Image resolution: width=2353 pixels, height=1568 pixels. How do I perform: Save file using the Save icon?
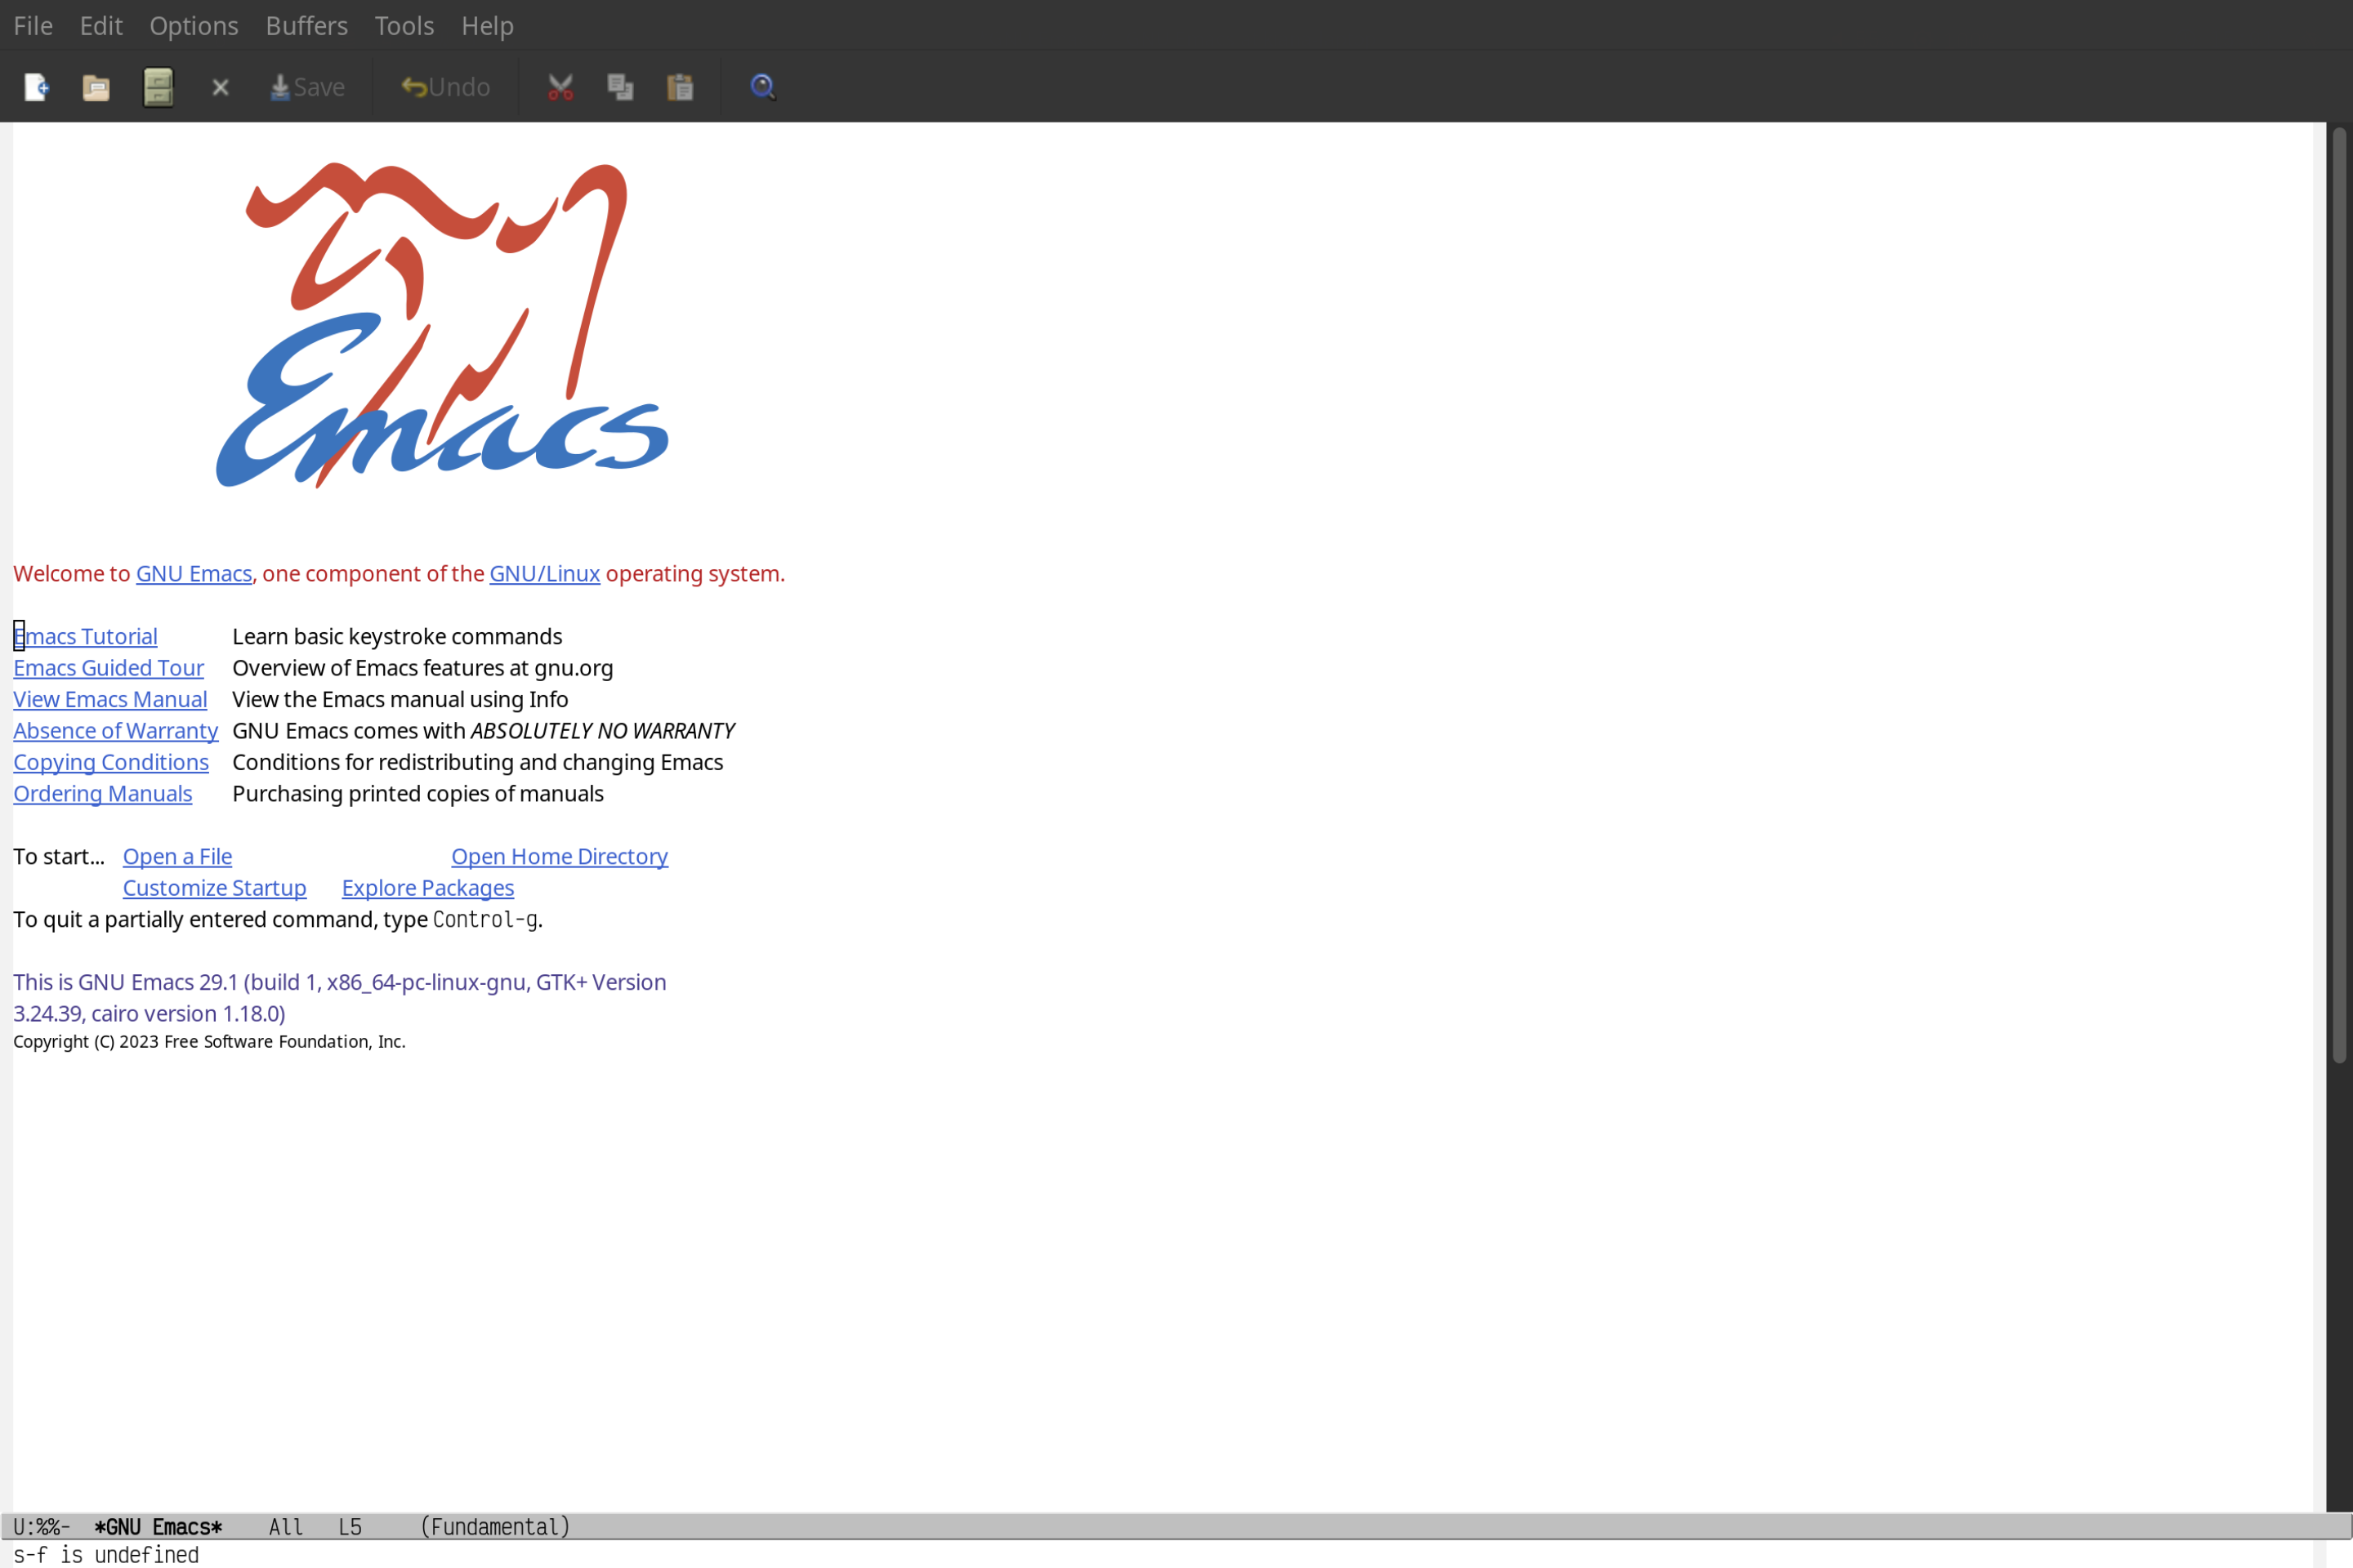click(x=305, y=86)
